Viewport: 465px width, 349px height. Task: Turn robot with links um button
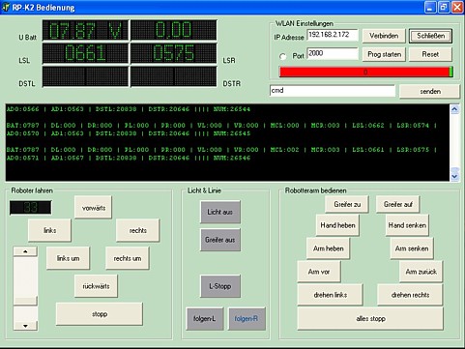[x=68, y=258]
